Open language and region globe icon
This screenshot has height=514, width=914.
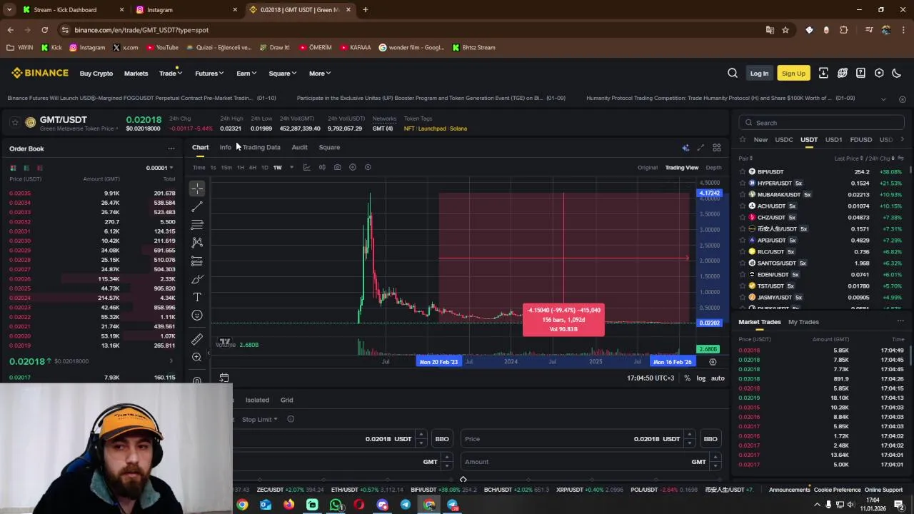[x=843, y=73]
